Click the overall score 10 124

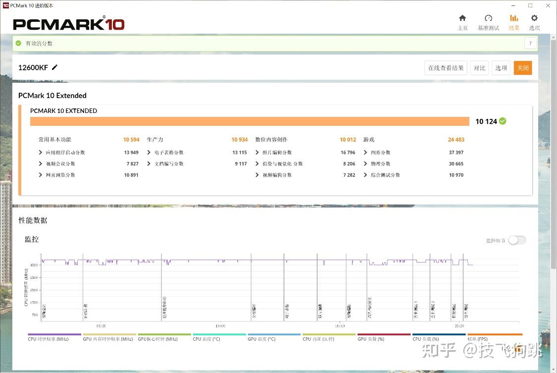pos(486,121)
